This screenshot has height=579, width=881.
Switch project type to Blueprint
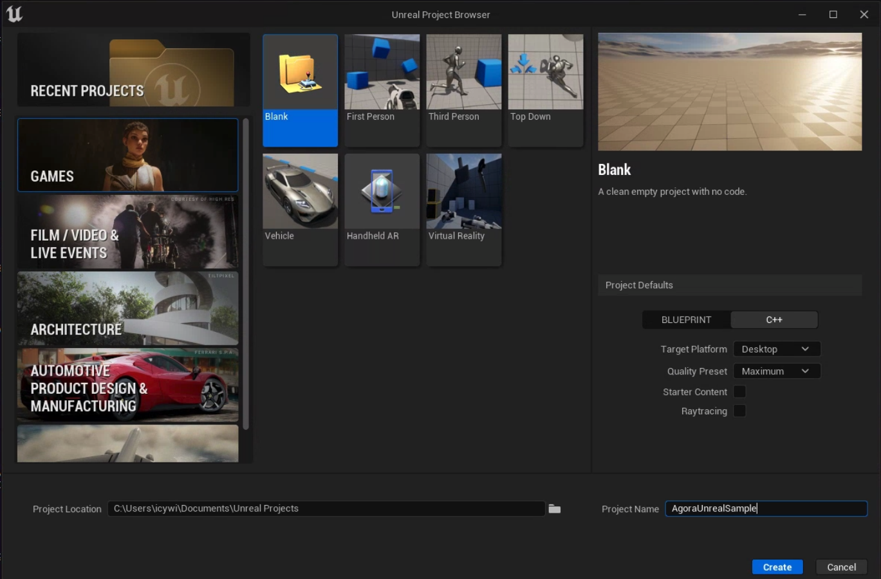[x=686, y=320]
